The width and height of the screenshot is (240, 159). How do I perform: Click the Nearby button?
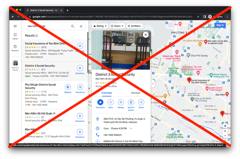point(121,104)
